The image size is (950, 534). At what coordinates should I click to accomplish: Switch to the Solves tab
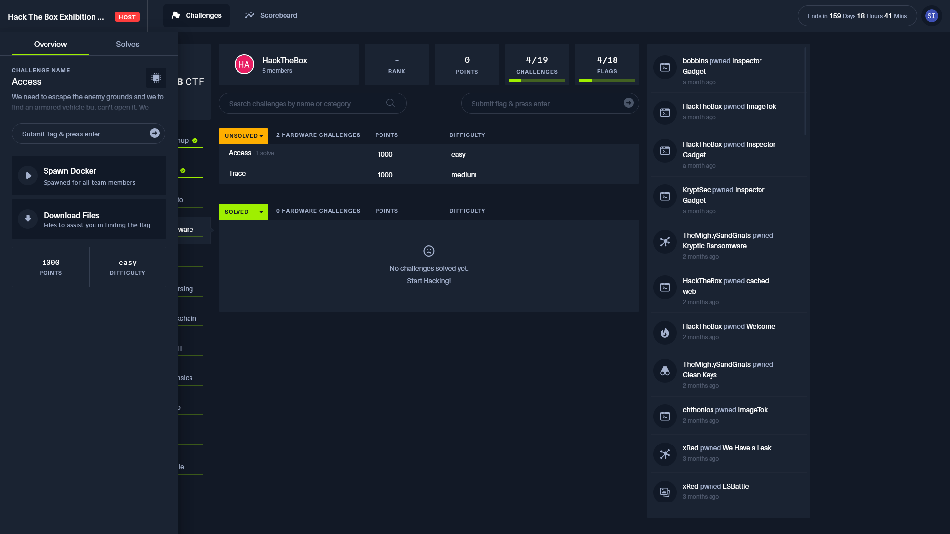pos(127,44)
